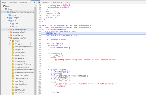Screen dimensions: 146x95
Task: Click the apiCreateComponent.ts file icon
Action: [13, 46]
